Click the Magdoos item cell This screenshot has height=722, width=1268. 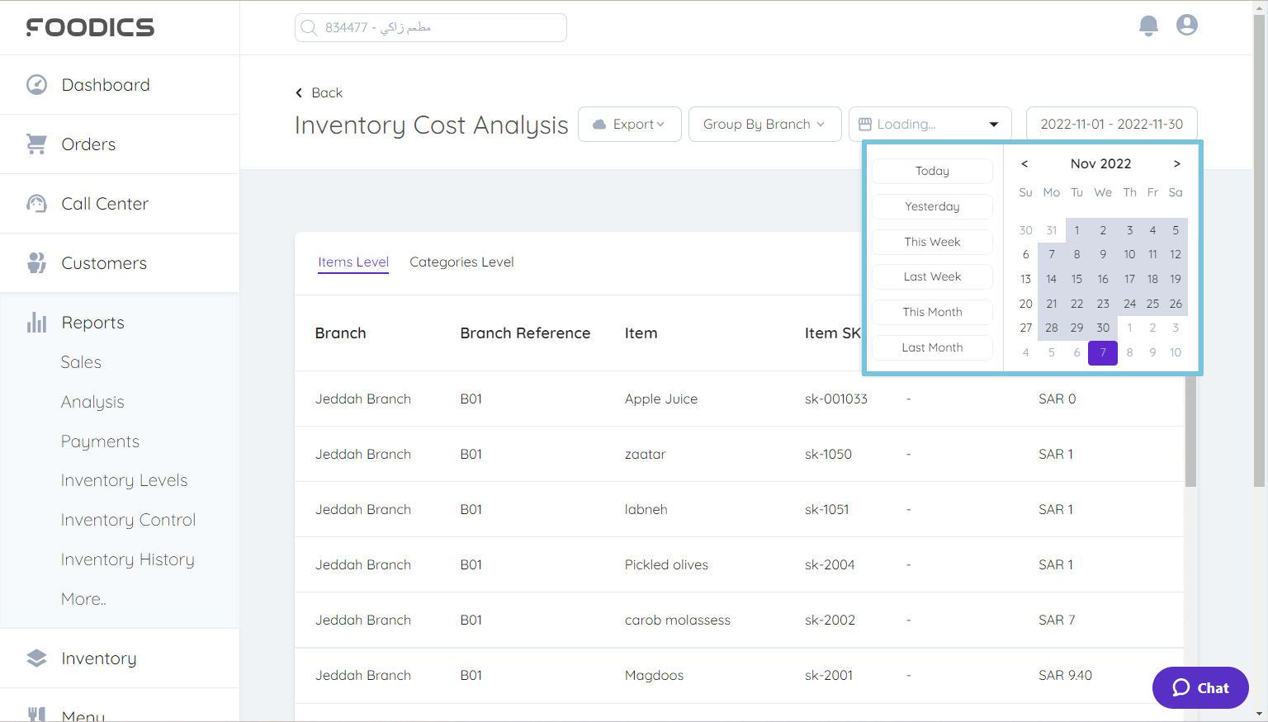click(654, 675)
